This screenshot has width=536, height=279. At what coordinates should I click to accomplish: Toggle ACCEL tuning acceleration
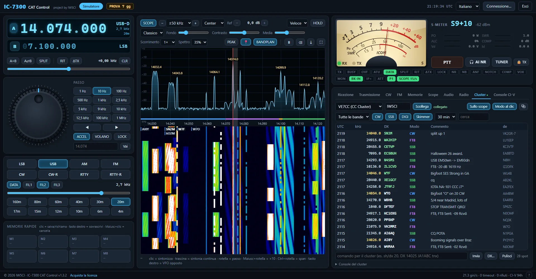click(82, 136)
